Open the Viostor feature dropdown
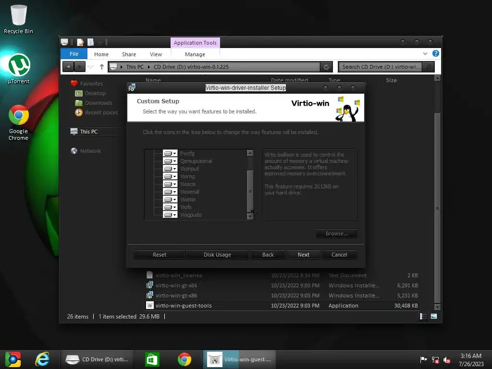The image size is (492, 369). 170,199
